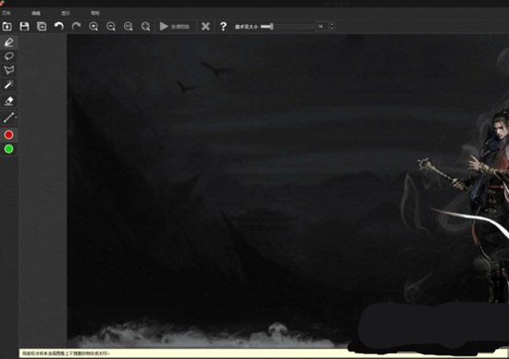The width and height of the screenshot is (509, 359).
Task: Zoom out of the image
Action: pos(111,26)
